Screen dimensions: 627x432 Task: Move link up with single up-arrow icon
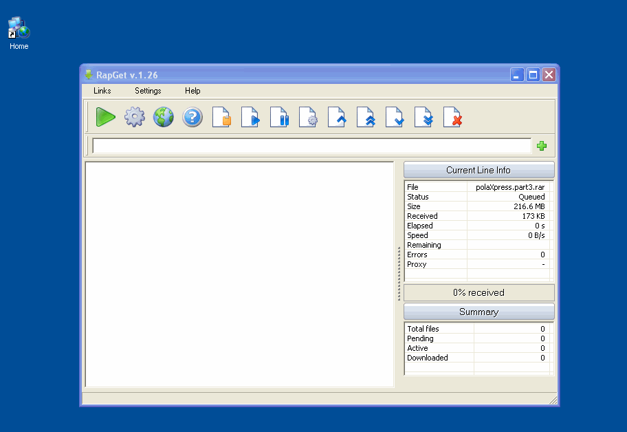click(x=337, y=117)
